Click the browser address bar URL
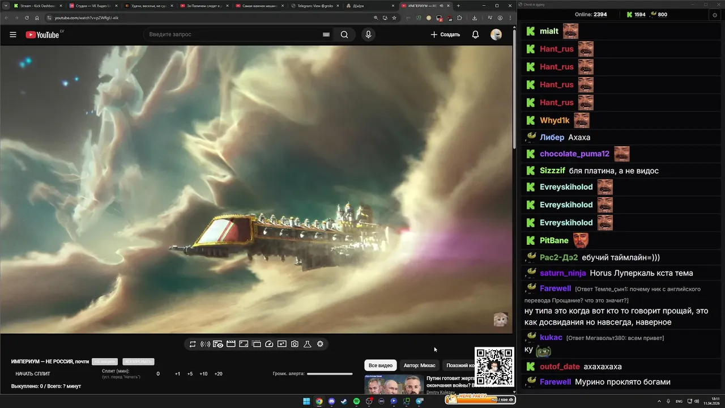The height and width of the screenshot is (408, 725). (87, 18)
